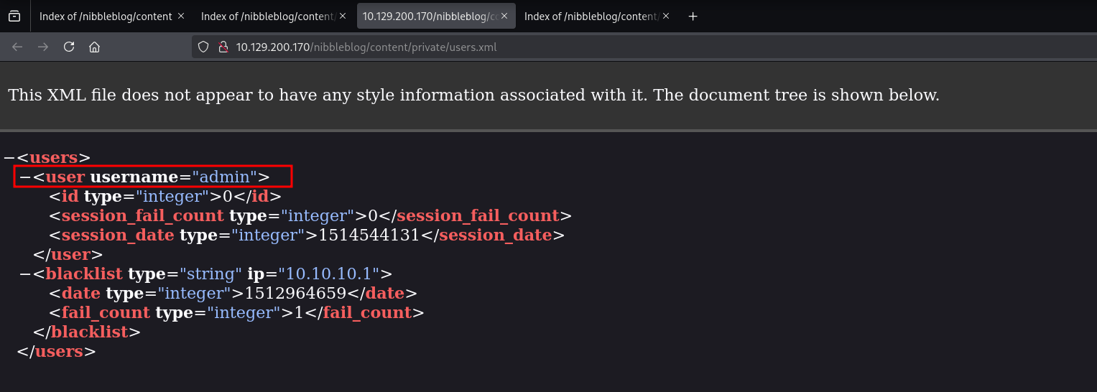
Task: Collapse the blacklist XML node
Action: (25, 274)
